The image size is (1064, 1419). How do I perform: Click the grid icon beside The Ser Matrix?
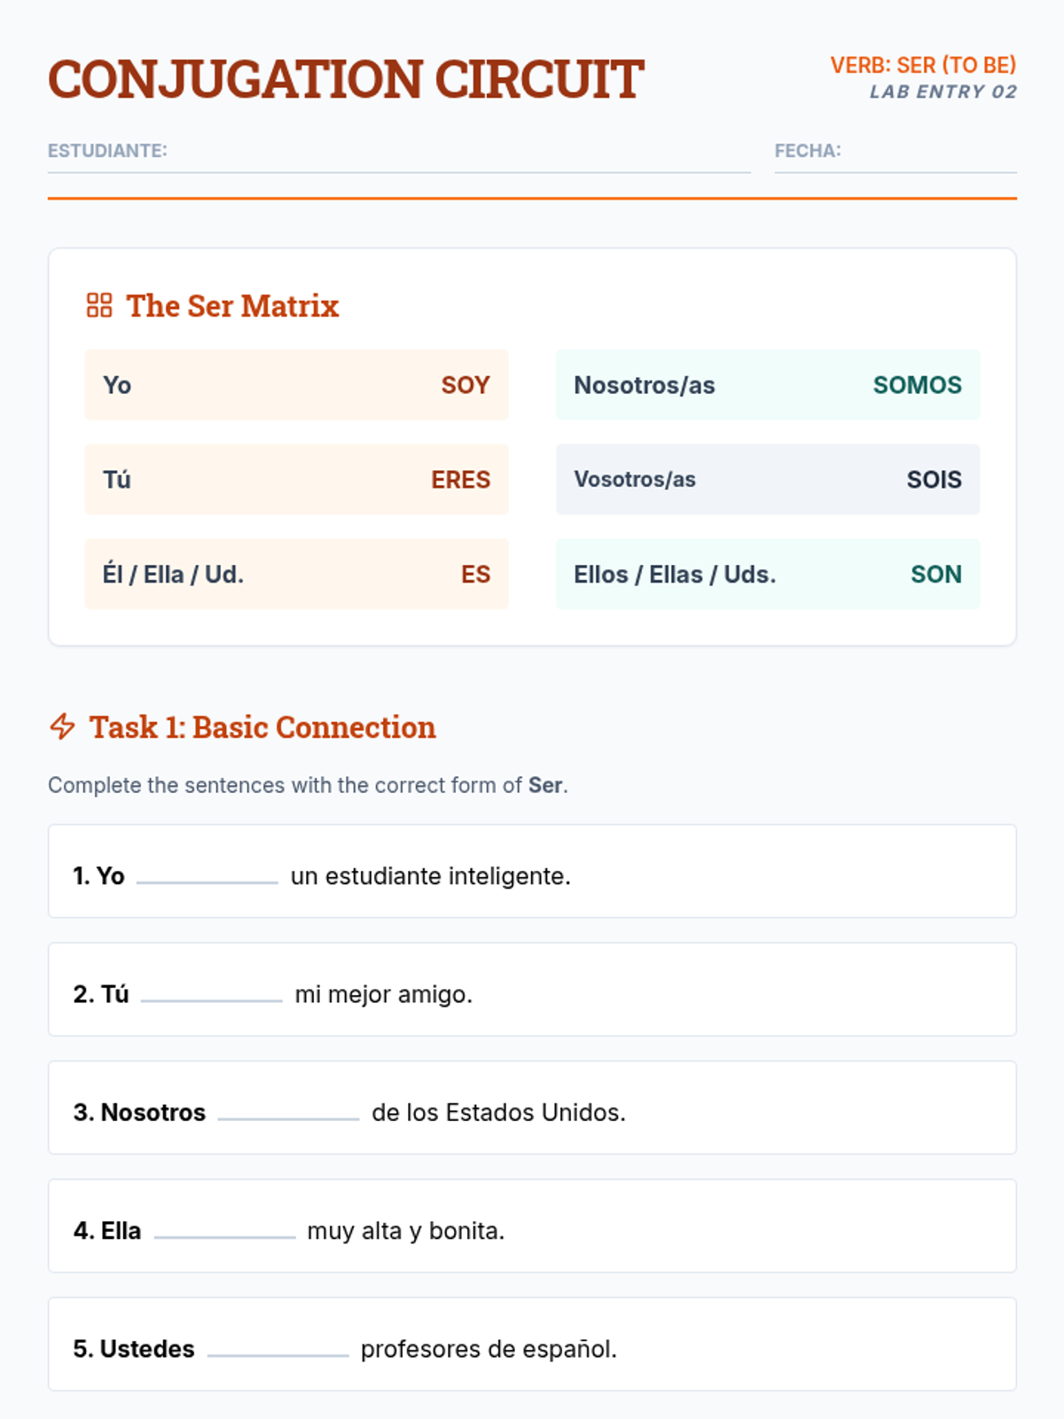point(99,305)
